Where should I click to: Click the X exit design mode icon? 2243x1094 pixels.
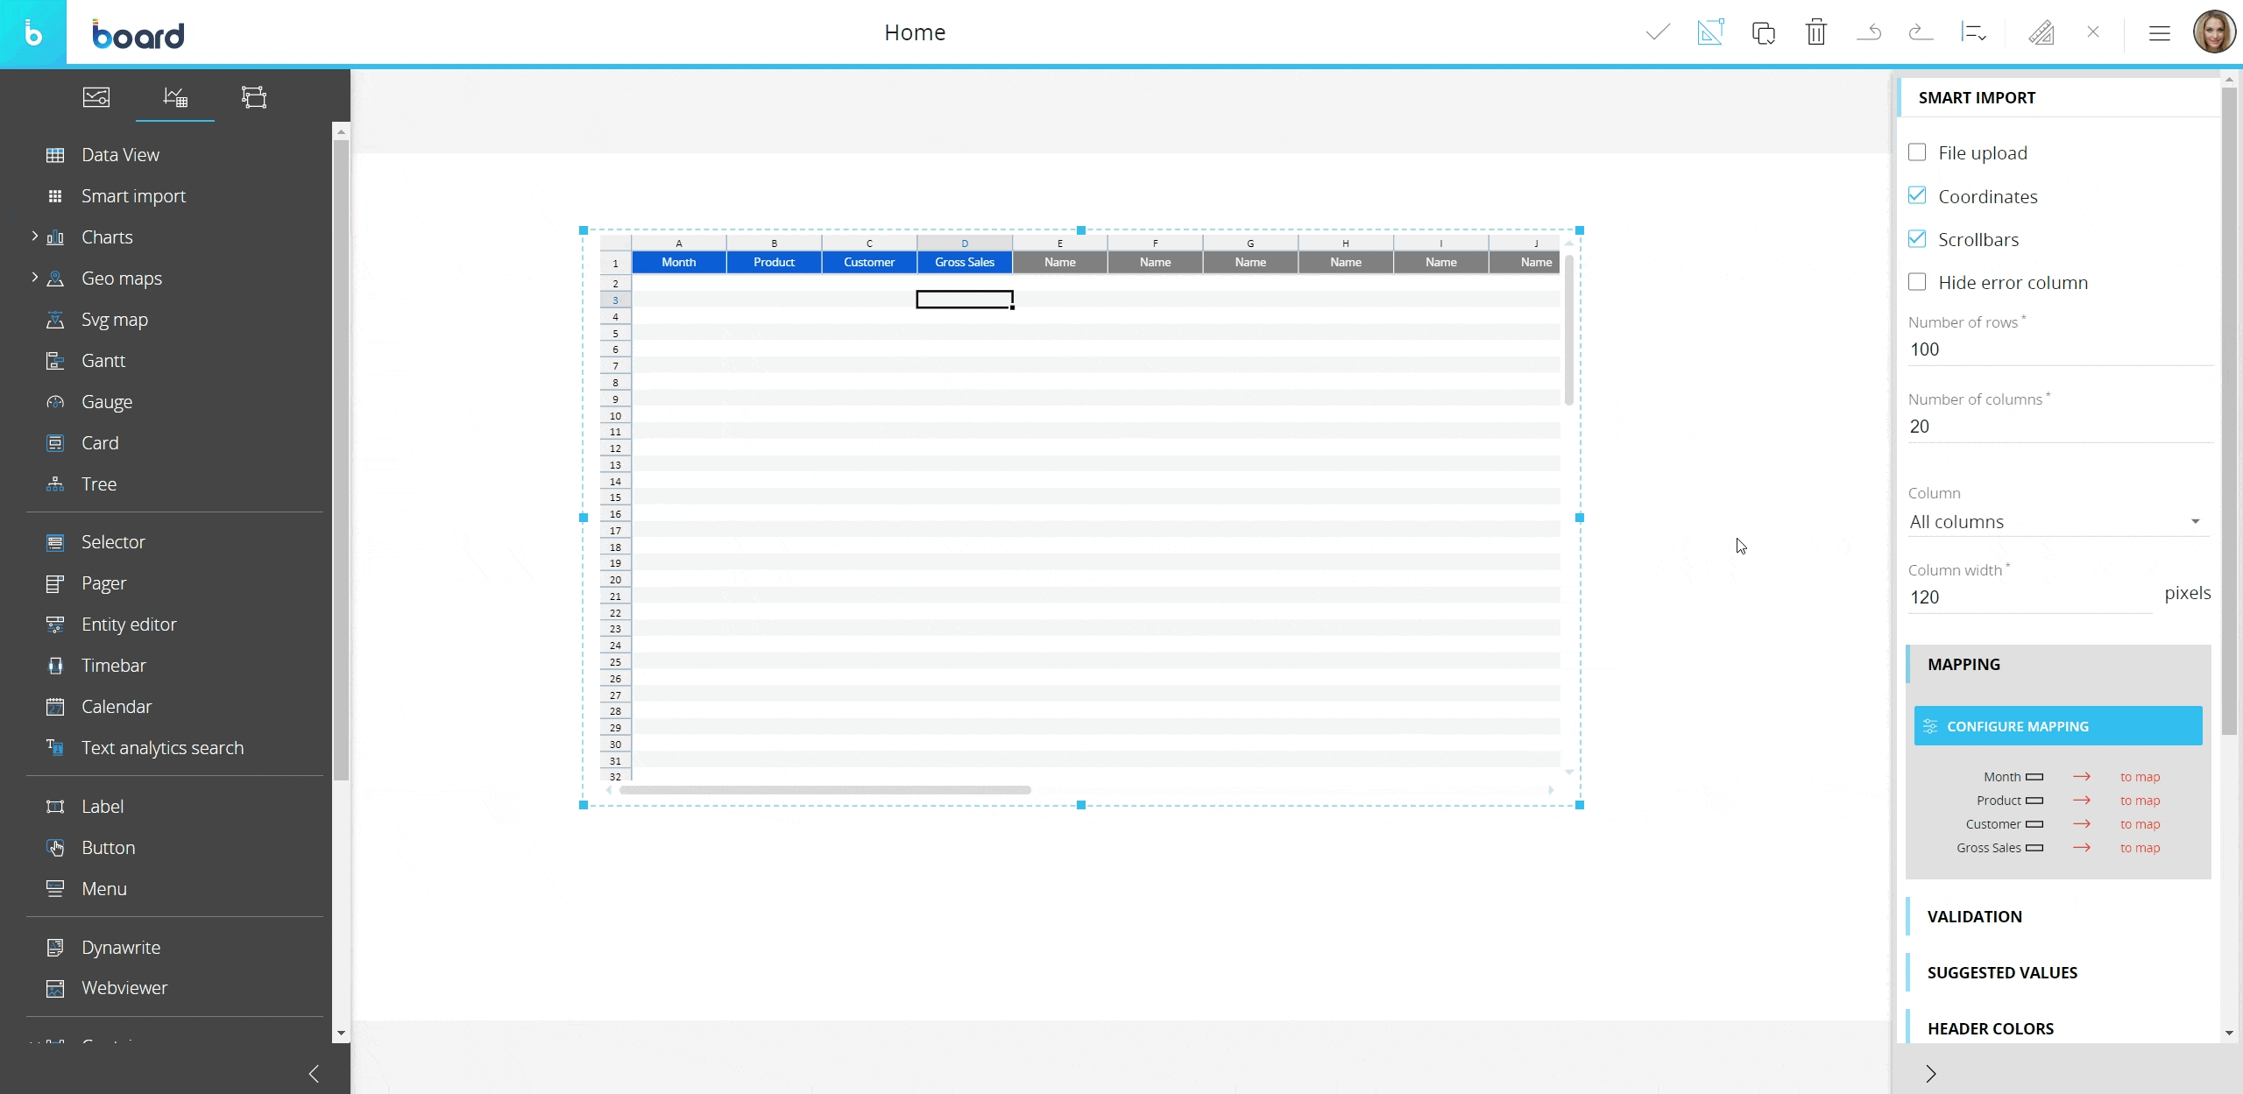click(2093, 32)
